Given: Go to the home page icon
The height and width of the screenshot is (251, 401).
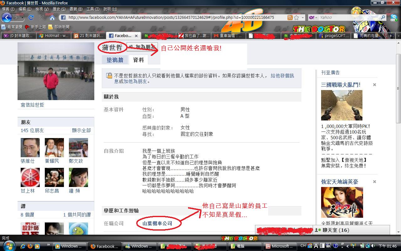Looking at the screenshot, I should tap(52, 18).
